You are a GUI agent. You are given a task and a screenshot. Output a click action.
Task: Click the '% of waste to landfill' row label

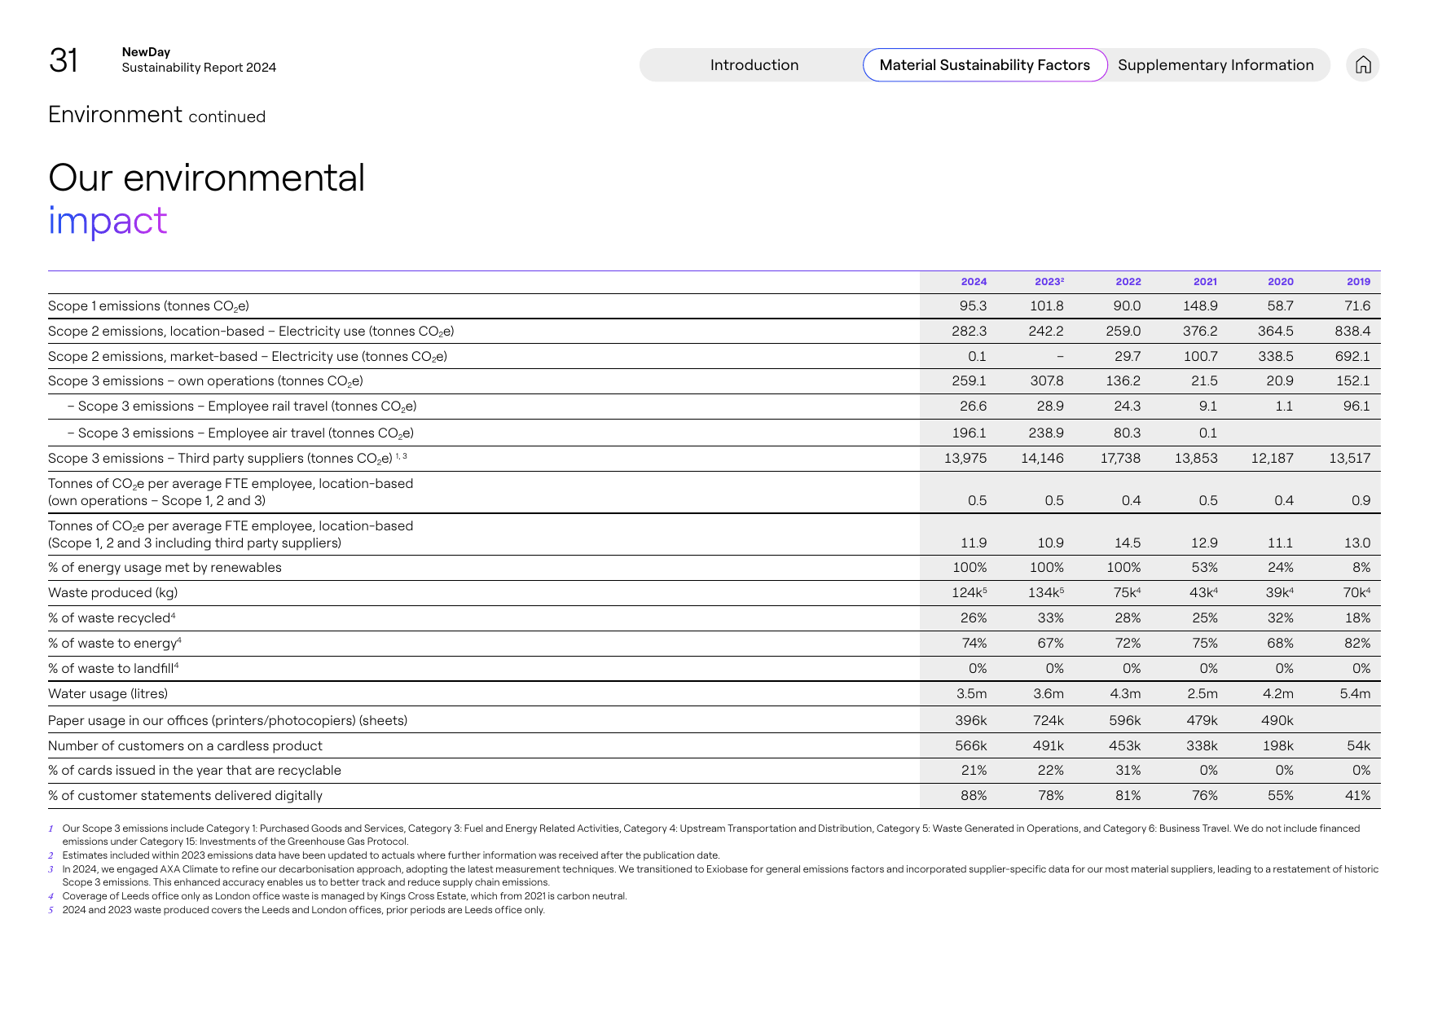(113, 668)
